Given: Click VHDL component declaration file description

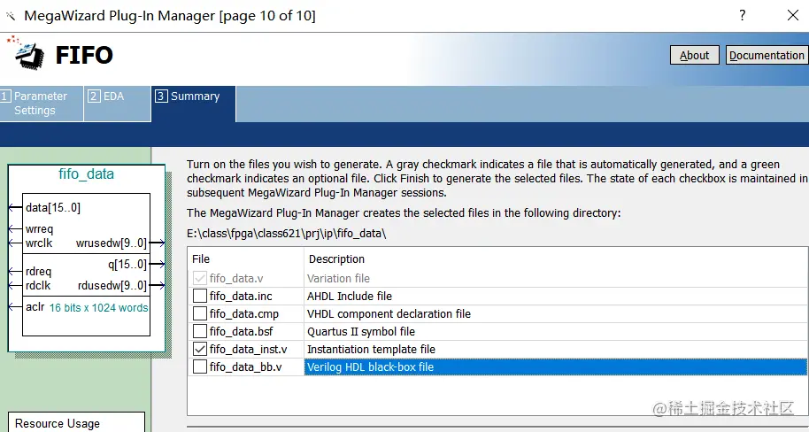Looking at the screenshot, I should 389,313.
